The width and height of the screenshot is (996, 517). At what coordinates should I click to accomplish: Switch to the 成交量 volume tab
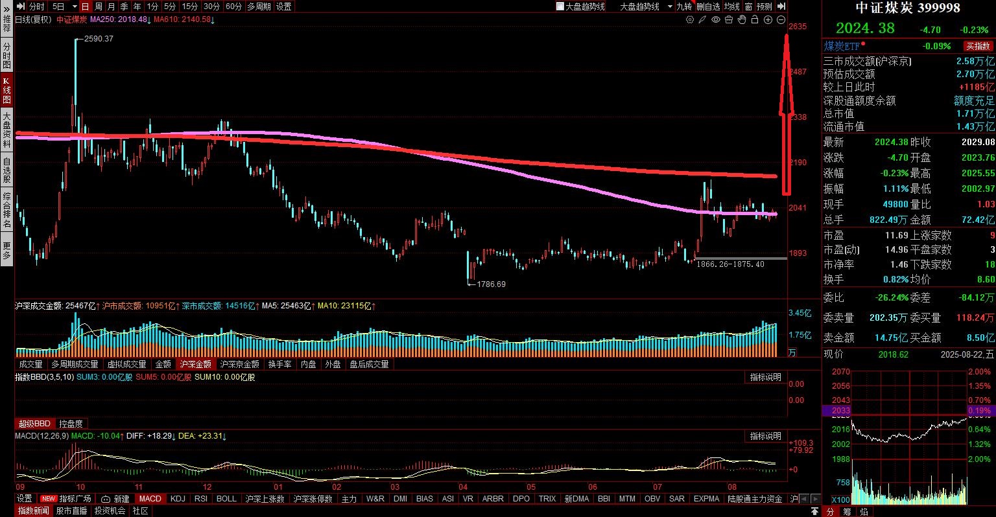coord(30,364)
